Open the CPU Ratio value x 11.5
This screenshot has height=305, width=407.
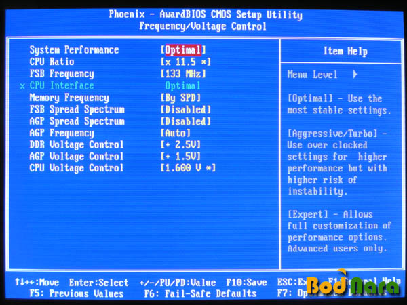[x=186, y=62]
